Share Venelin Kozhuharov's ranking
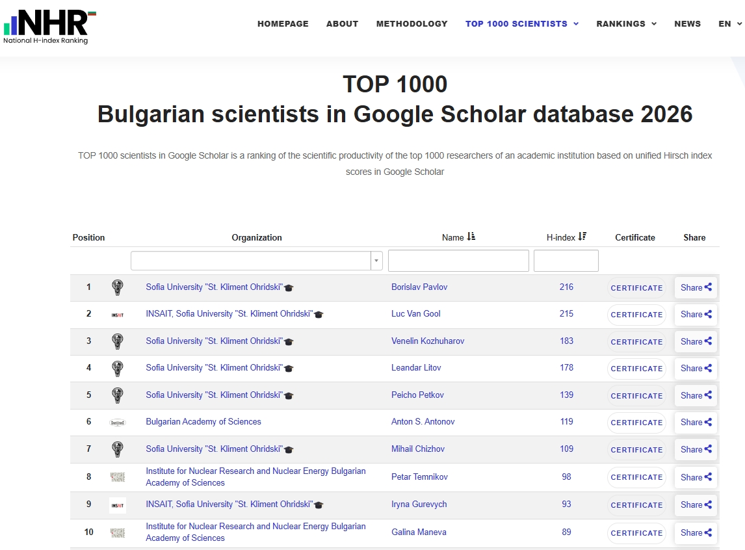 coord(696,341)
